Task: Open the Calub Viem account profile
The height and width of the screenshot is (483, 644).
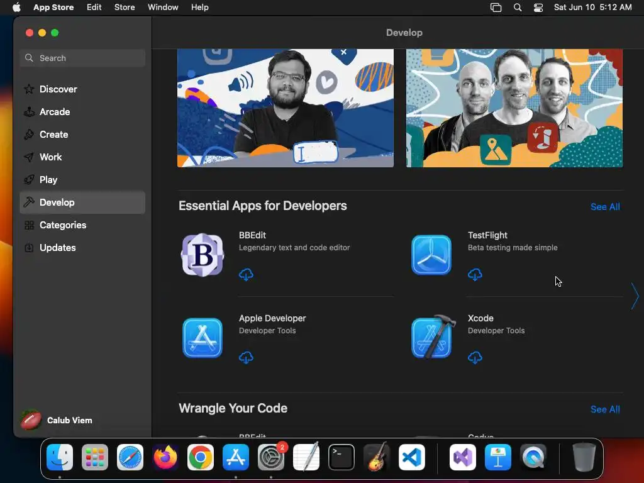Action: [57, 420]
